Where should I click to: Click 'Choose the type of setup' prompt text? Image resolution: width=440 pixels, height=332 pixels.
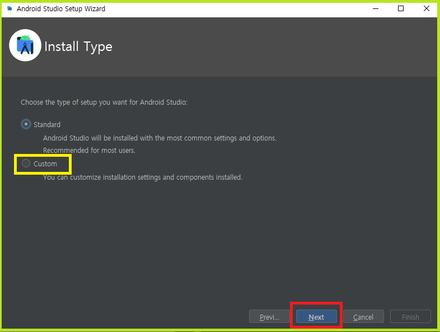point(104,102)
